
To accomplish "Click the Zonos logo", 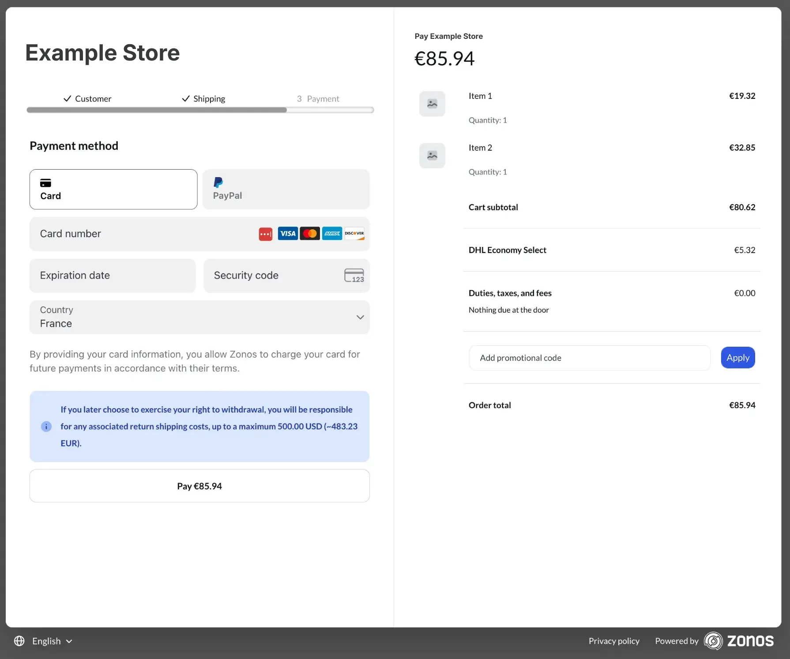I will (x=739, y=641).
